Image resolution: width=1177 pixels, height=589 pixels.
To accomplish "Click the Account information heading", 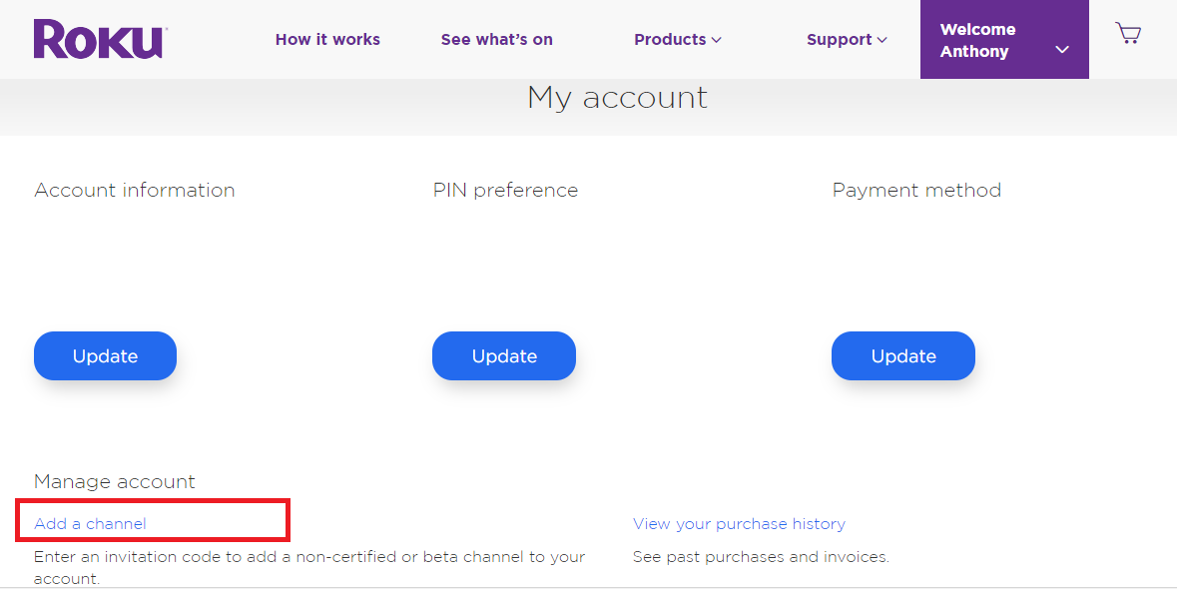I will click(x=135, y=191).
